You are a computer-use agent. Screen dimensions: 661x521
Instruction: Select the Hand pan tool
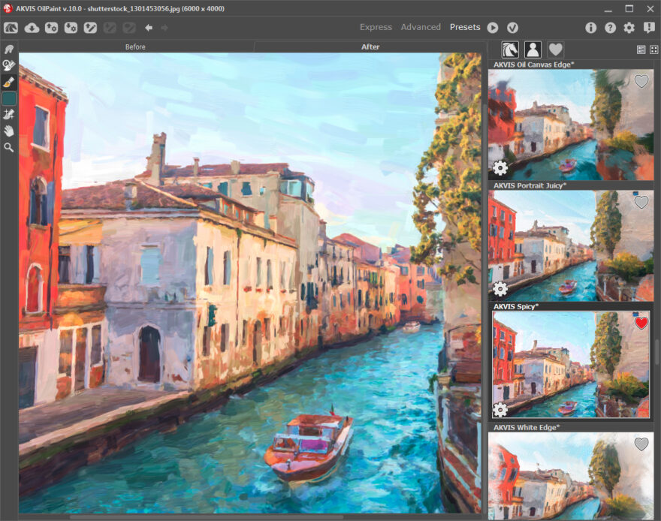pyautogui.click(x=9, y=131)
